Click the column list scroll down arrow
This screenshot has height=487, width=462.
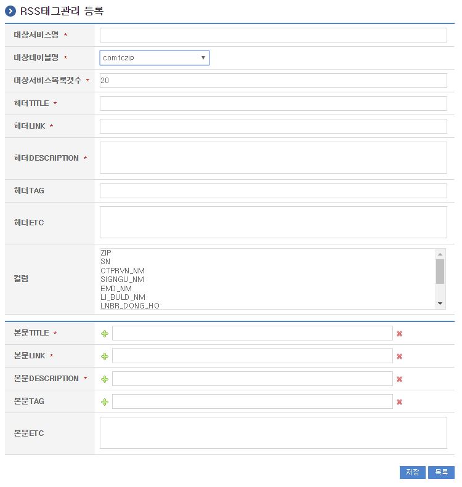click(440, 304)
